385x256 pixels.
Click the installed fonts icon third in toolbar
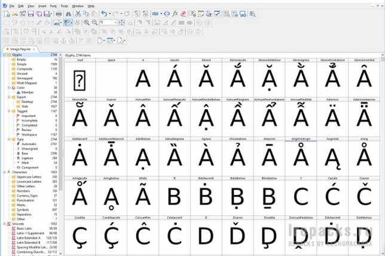(x=23, y=14)
